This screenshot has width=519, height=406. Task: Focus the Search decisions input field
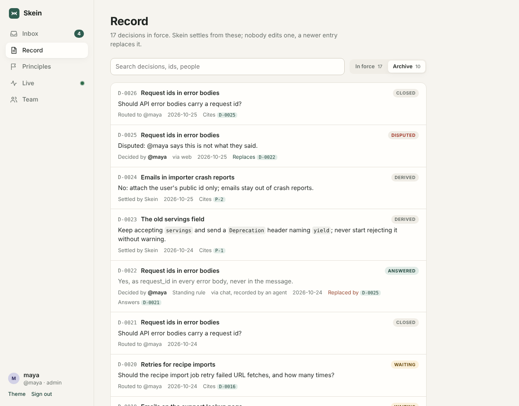click(x=227, y=67)
